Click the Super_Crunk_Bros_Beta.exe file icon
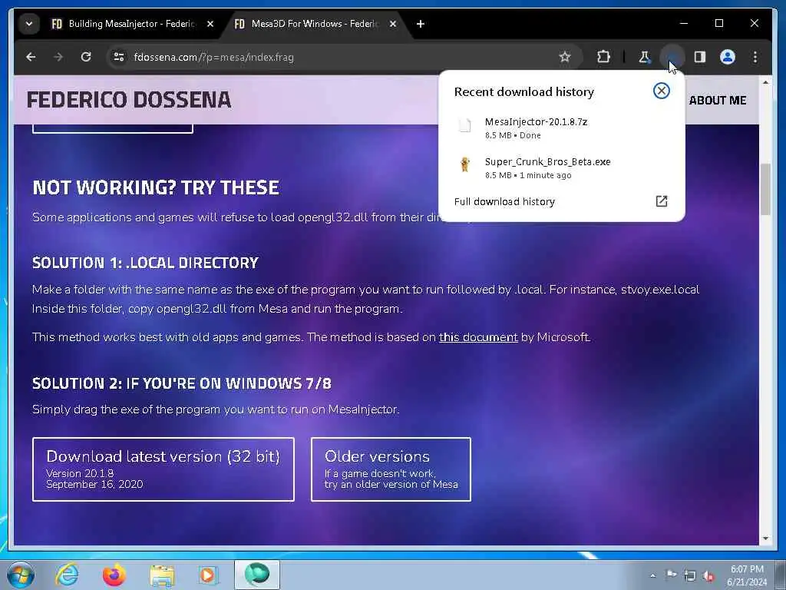The height and width of the screenshot is (590, 786). point(465,164)
